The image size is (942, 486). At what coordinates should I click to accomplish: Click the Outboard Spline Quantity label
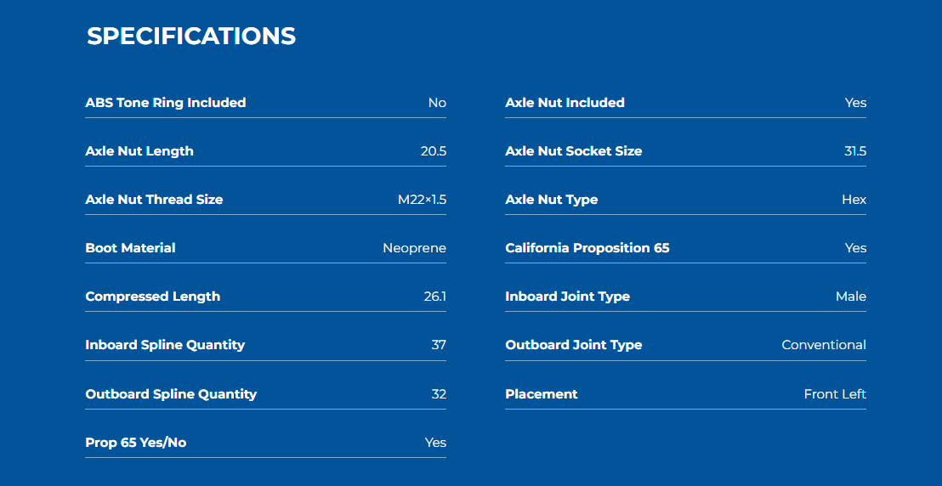[x=171, y=394]
